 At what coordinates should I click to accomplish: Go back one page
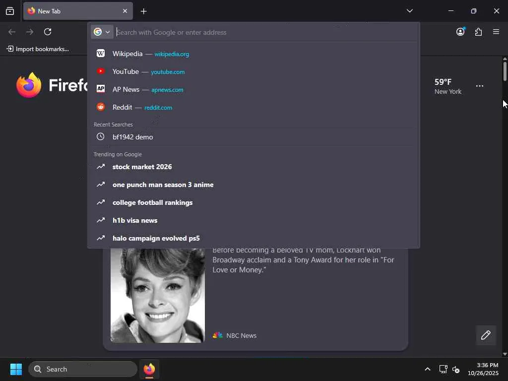pos(12,32)
